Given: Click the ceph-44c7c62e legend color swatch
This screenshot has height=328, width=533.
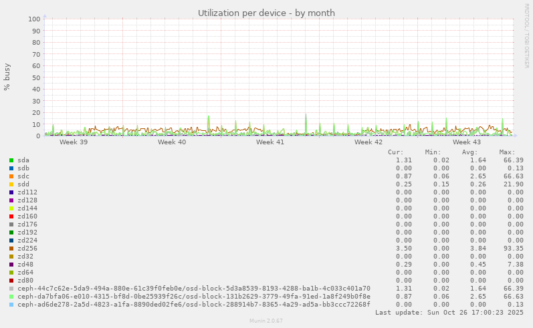Looking at the screenshot, I should (11, 289).
